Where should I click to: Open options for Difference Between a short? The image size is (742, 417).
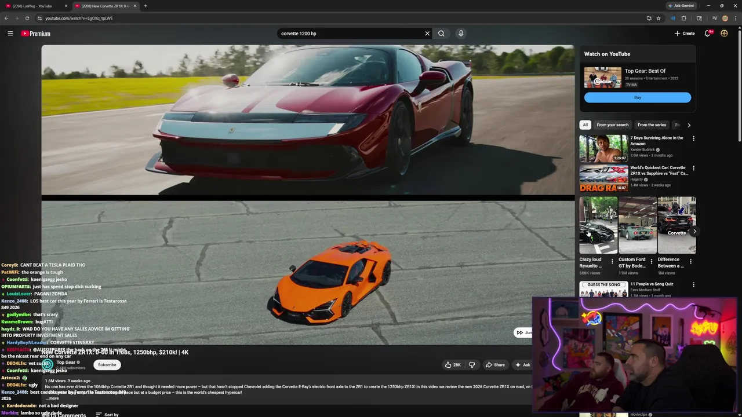(x=690, y=262)
